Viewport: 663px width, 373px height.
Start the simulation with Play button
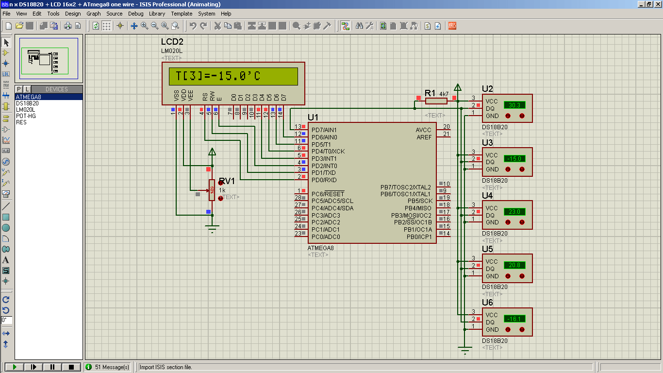[x=14, y=367]
